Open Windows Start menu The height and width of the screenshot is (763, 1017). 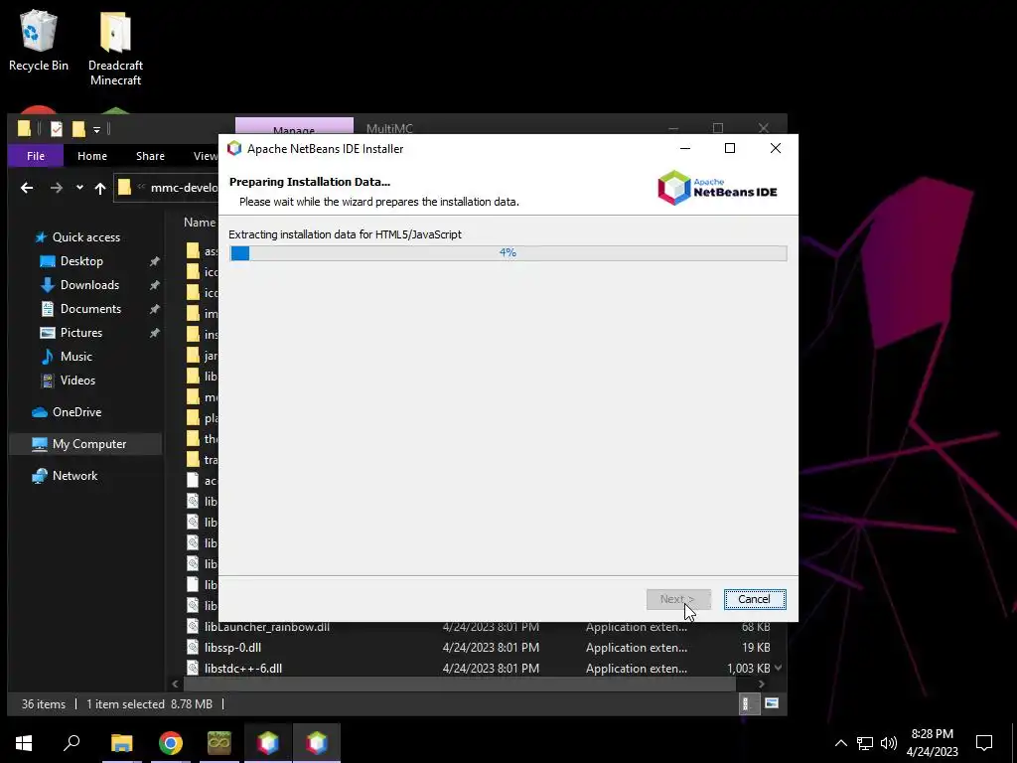pyautogui.click(x=24, y=743)
